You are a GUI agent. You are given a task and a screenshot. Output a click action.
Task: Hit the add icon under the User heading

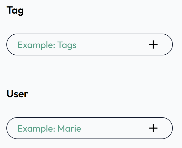153,128
